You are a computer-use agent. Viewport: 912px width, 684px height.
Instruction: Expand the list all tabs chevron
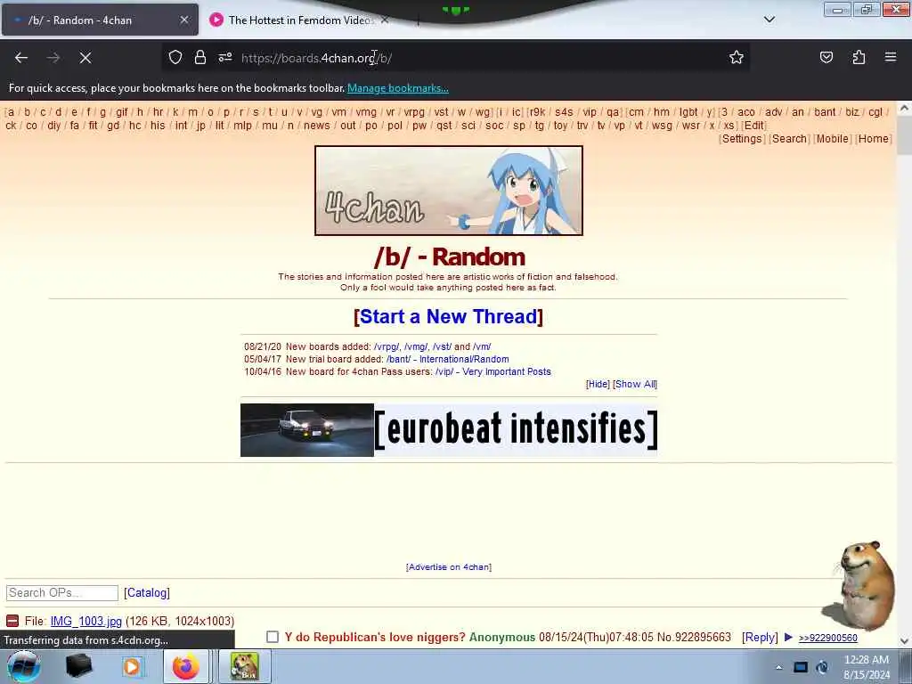click(x=769, y=20)
